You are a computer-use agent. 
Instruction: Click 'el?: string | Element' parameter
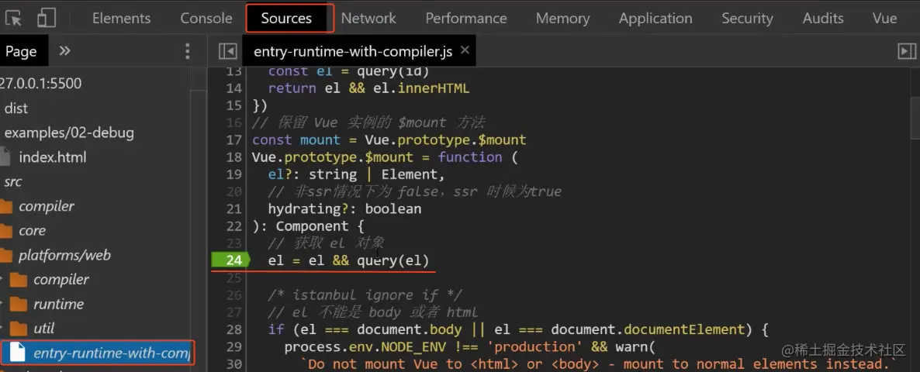pos(357,174)
